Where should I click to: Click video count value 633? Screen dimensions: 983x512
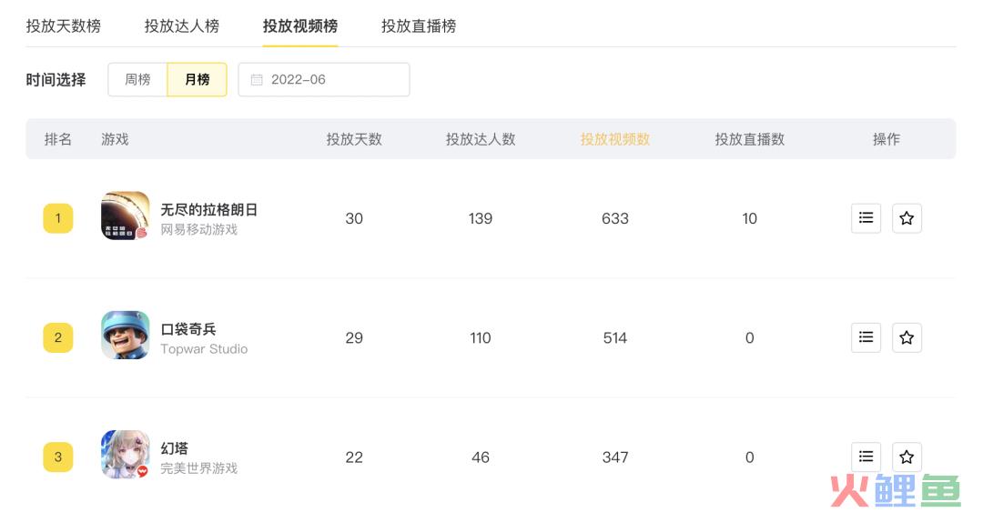click(615, 218)
